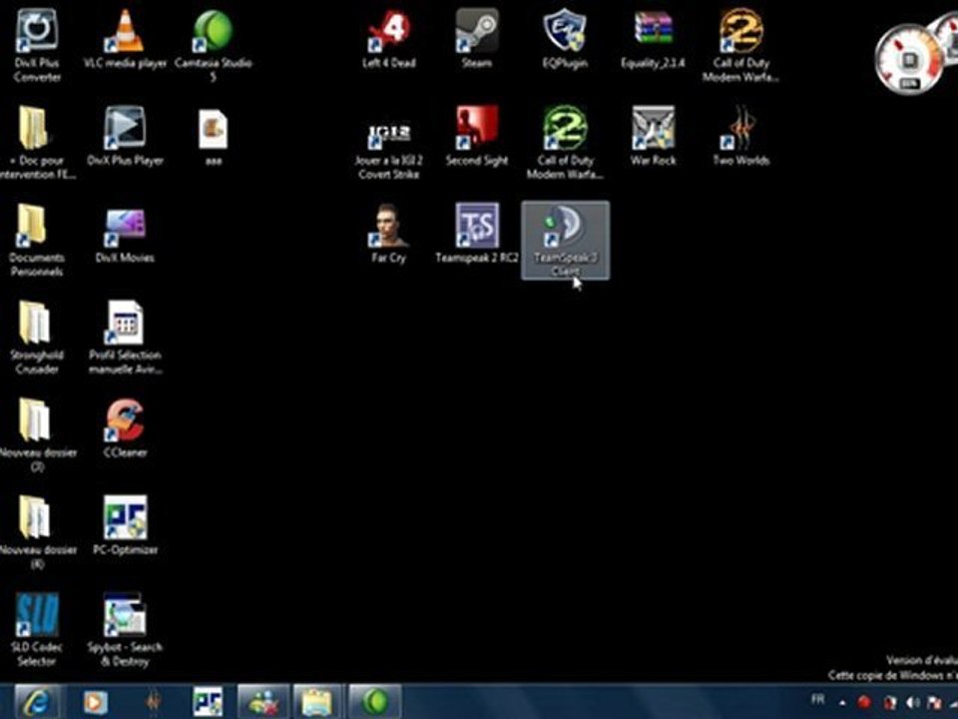Click the Two Worlds desktop icon
This screenshot has height=719, width=958.
tap(740, 136)
